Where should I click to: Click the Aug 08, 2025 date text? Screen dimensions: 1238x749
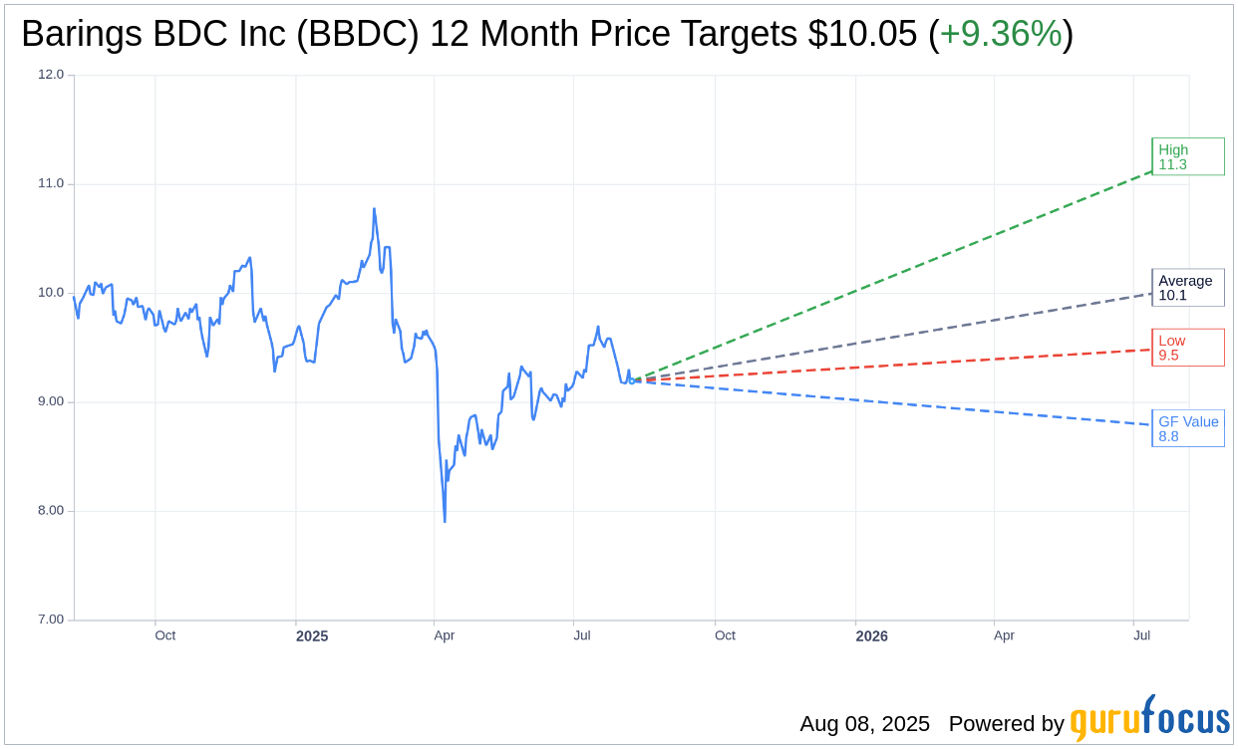click(x=864, y=724)
